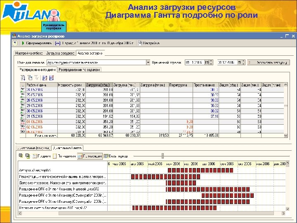Click the Перегрузка column header
The height and width of the screenshot is (223, 297).
point(181,85)
